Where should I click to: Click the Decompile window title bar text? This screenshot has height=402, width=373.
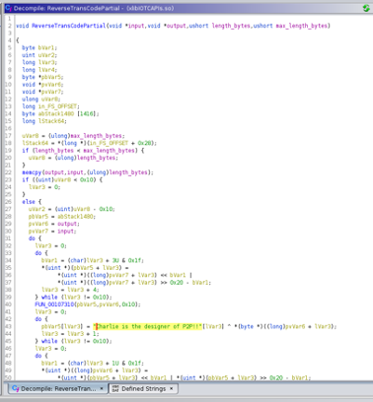tap(94, 8)
